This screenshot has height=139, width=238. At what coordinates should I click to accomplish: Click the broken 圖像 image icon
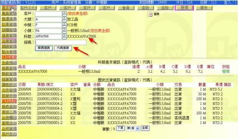150,14
